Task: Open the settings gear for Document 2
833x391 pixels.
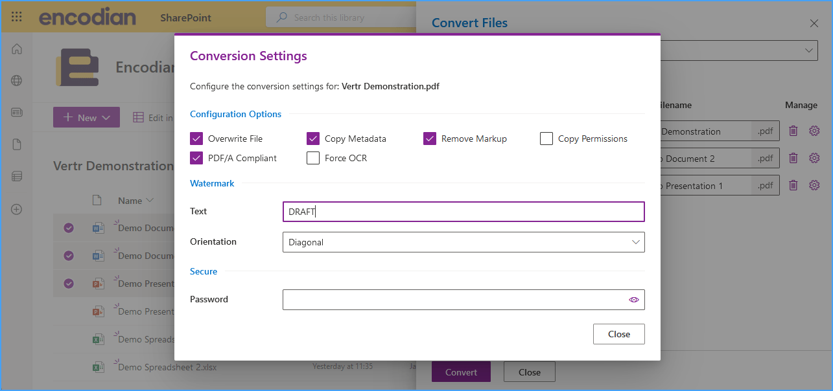Action: 814,158
